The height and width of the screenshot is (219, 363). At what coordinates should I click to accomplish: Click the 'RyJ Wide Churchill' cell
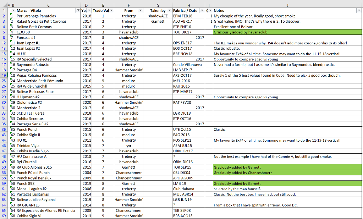pos(48,86)
